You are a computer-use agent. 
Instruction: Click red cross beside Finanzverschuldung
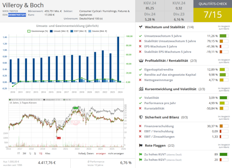pos(140,126)
